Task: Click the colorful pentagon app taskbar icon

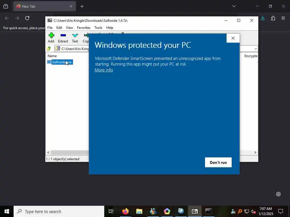Action: pyautogui.click(x=167, y=211)
